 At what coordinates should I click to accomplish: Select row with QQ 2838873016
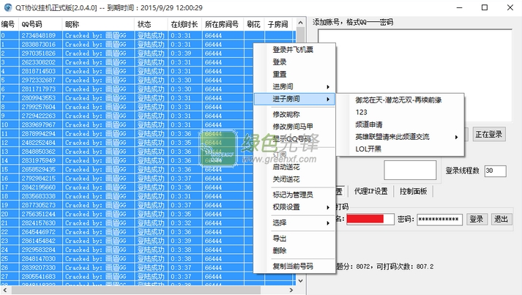(147, 44)
